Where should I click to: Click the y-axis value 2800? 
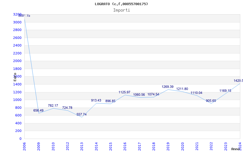coord(17,30)
